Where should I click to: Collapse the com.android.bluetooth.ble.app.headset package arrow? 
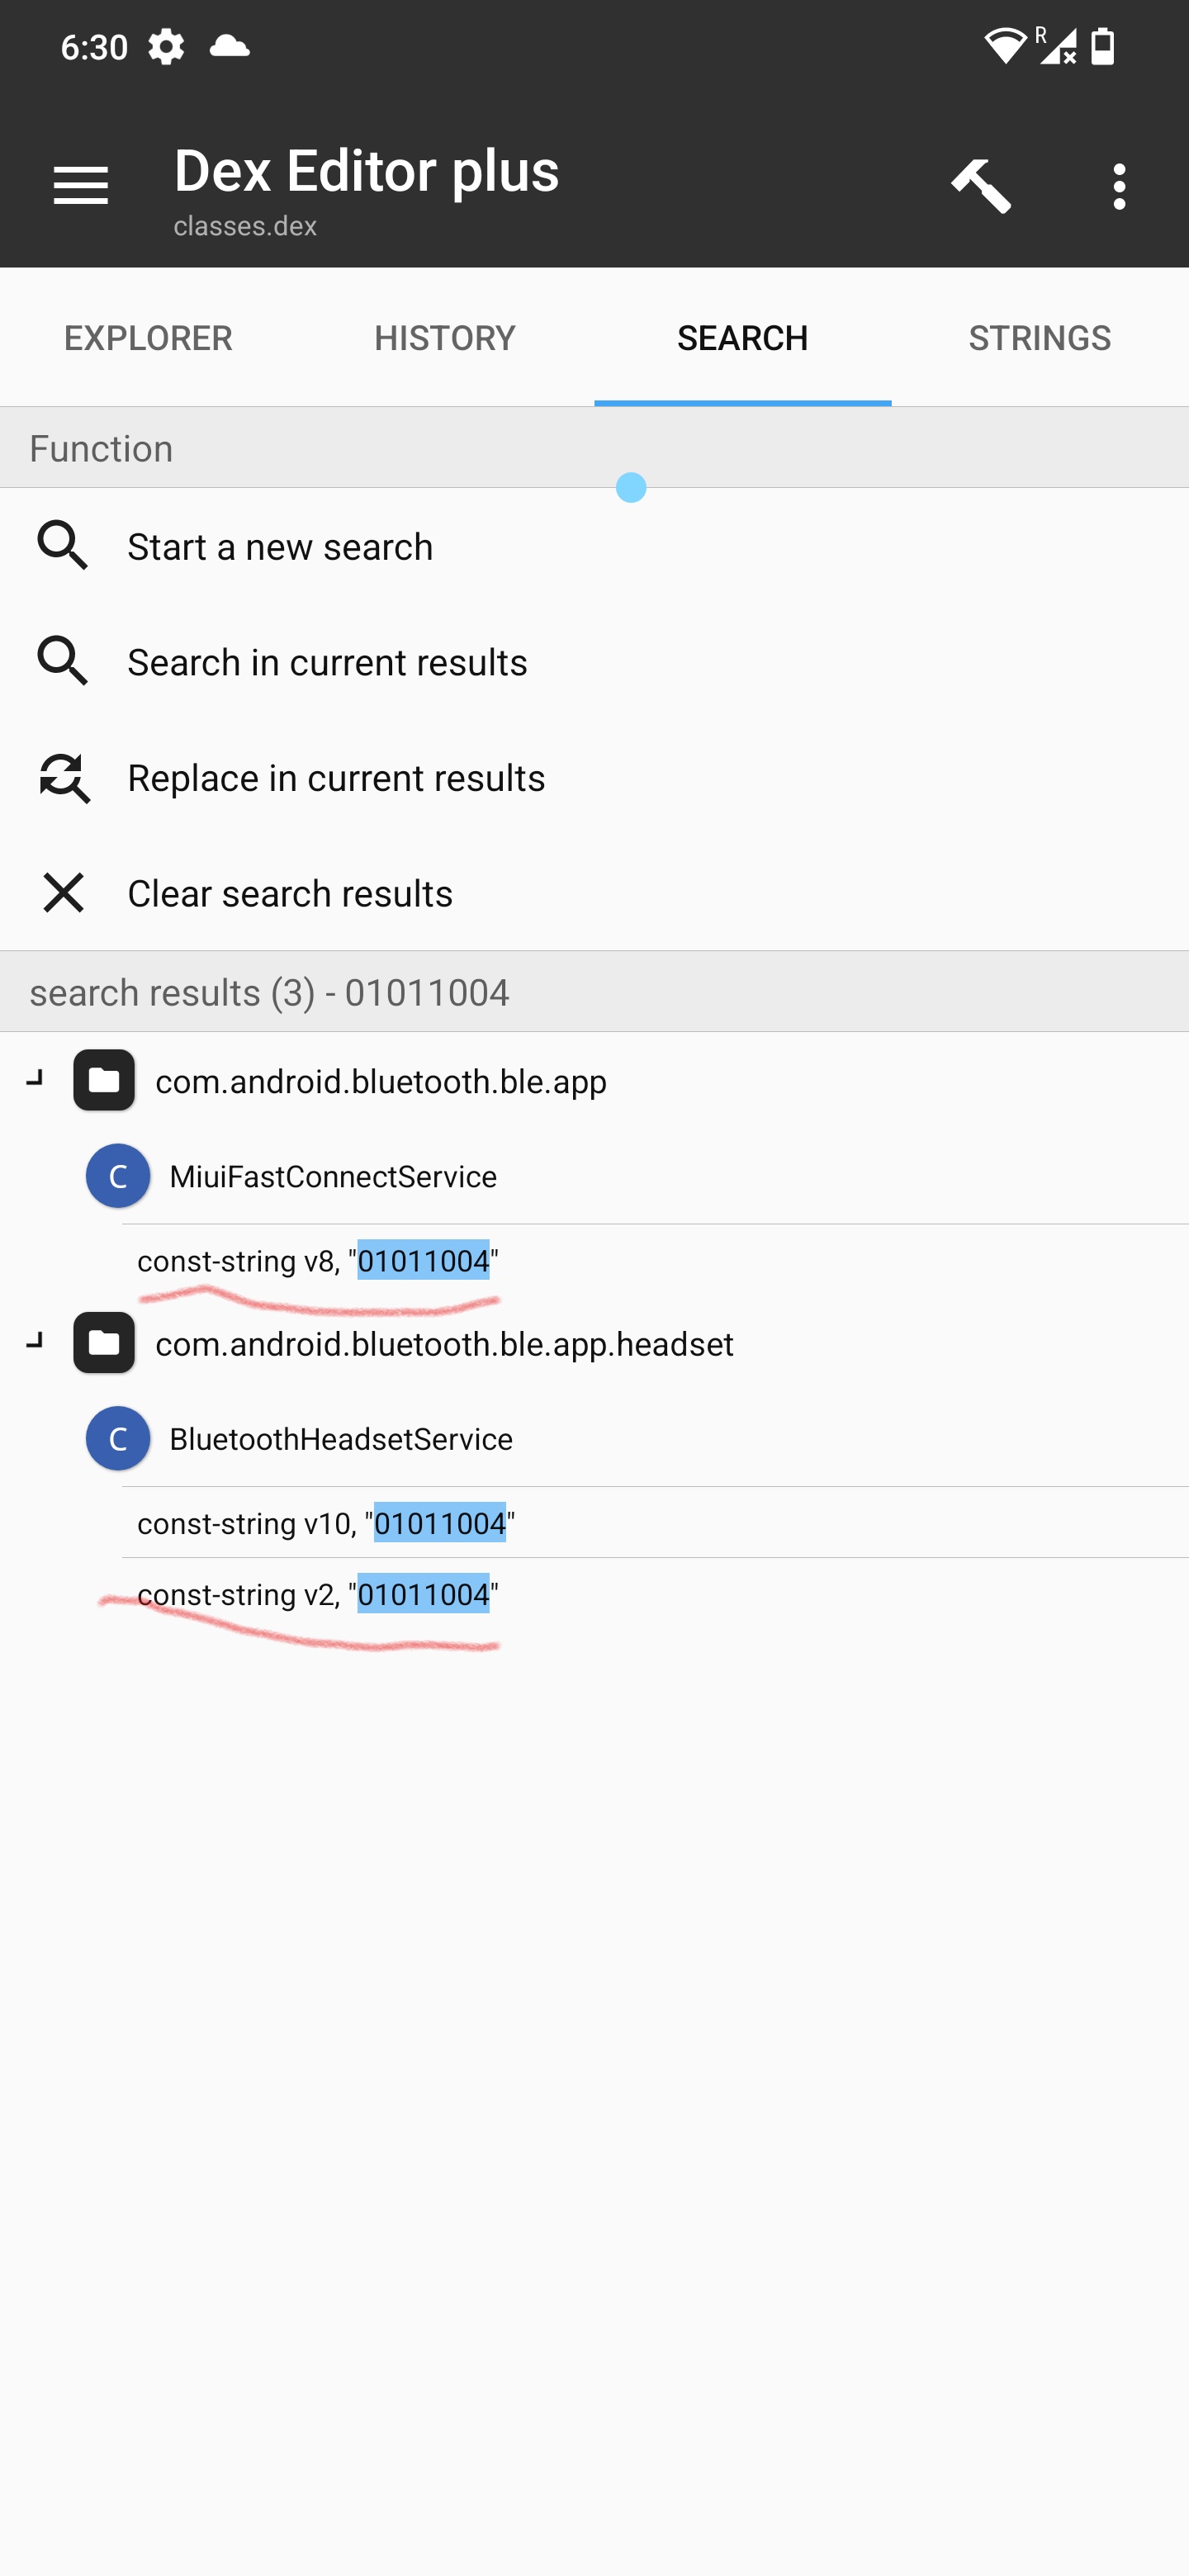[x=35, y=1341]
